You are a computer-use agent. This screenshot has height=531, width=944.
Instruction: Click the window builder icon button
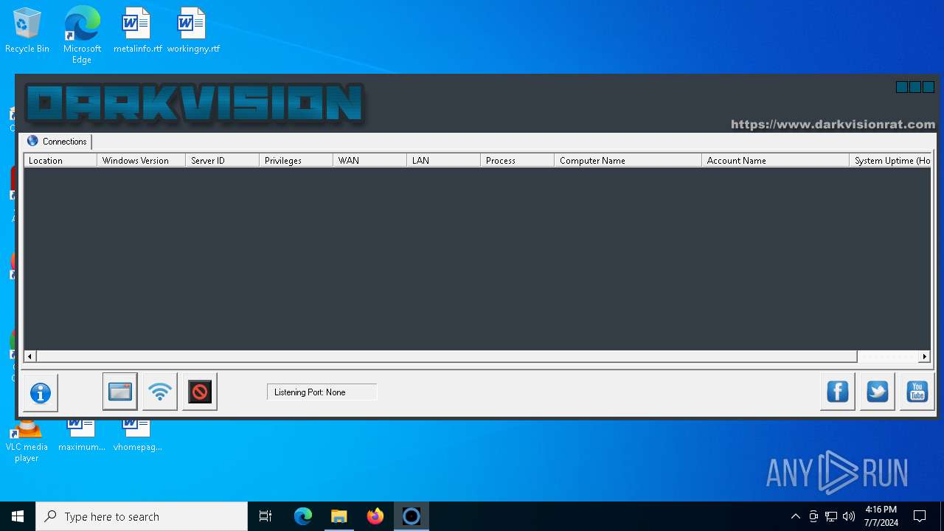119,392
